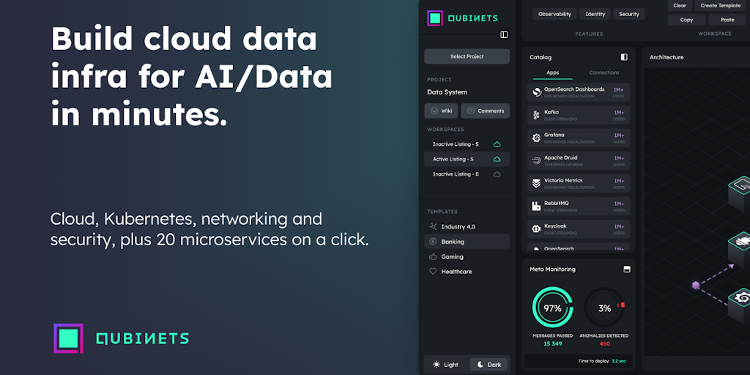Click the grey cloud icon on last Inactive Listing

497,174
